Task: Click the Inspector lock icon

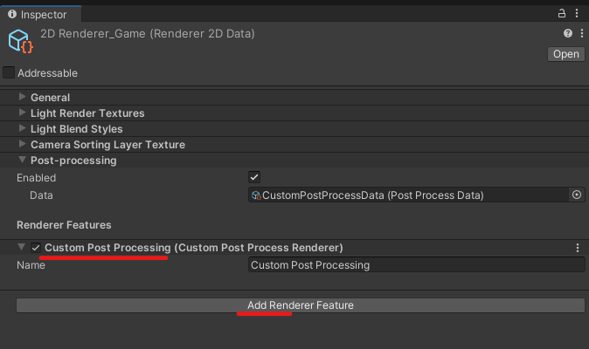Action: pyautogui.click(x=562, y=14)
